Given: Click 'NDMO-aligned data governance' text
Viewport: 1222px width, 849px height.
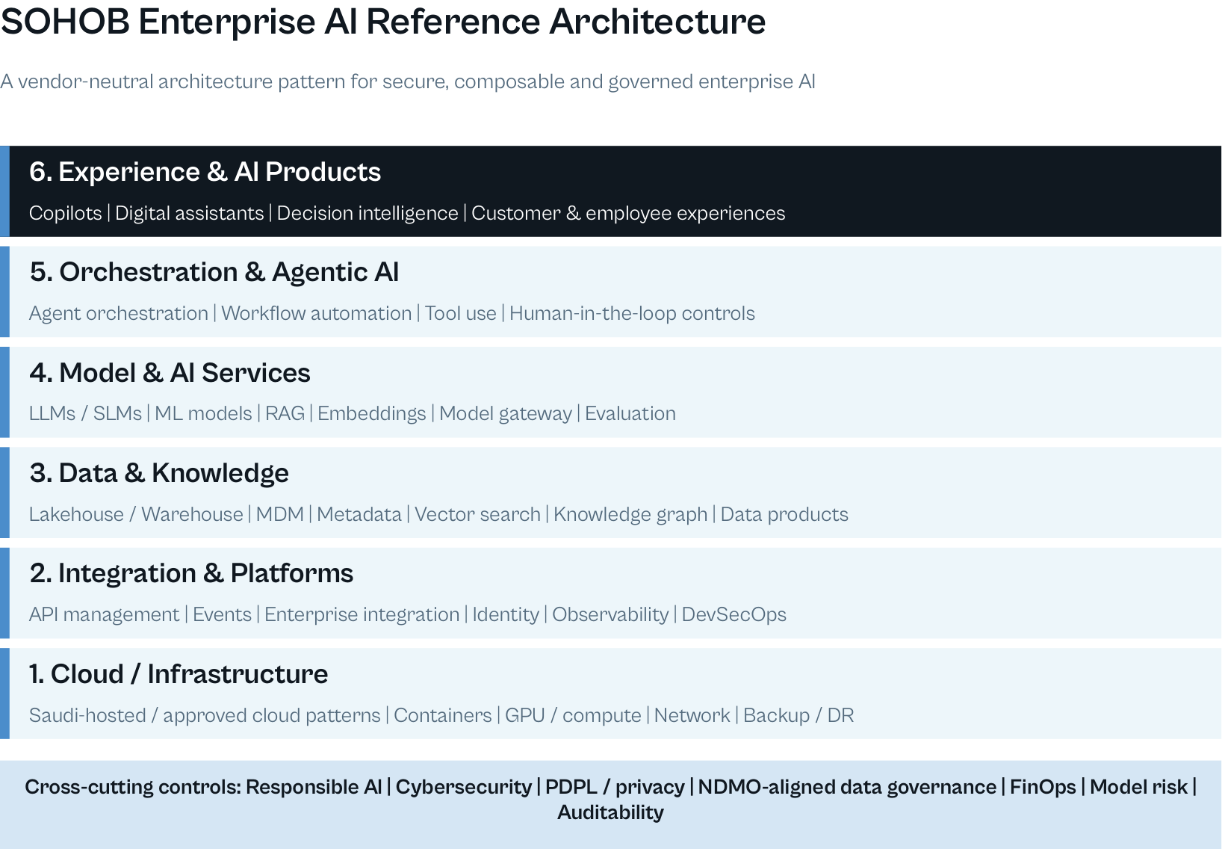Looking at the screenshot, I should pyautogui.click(x=847, y=787).
